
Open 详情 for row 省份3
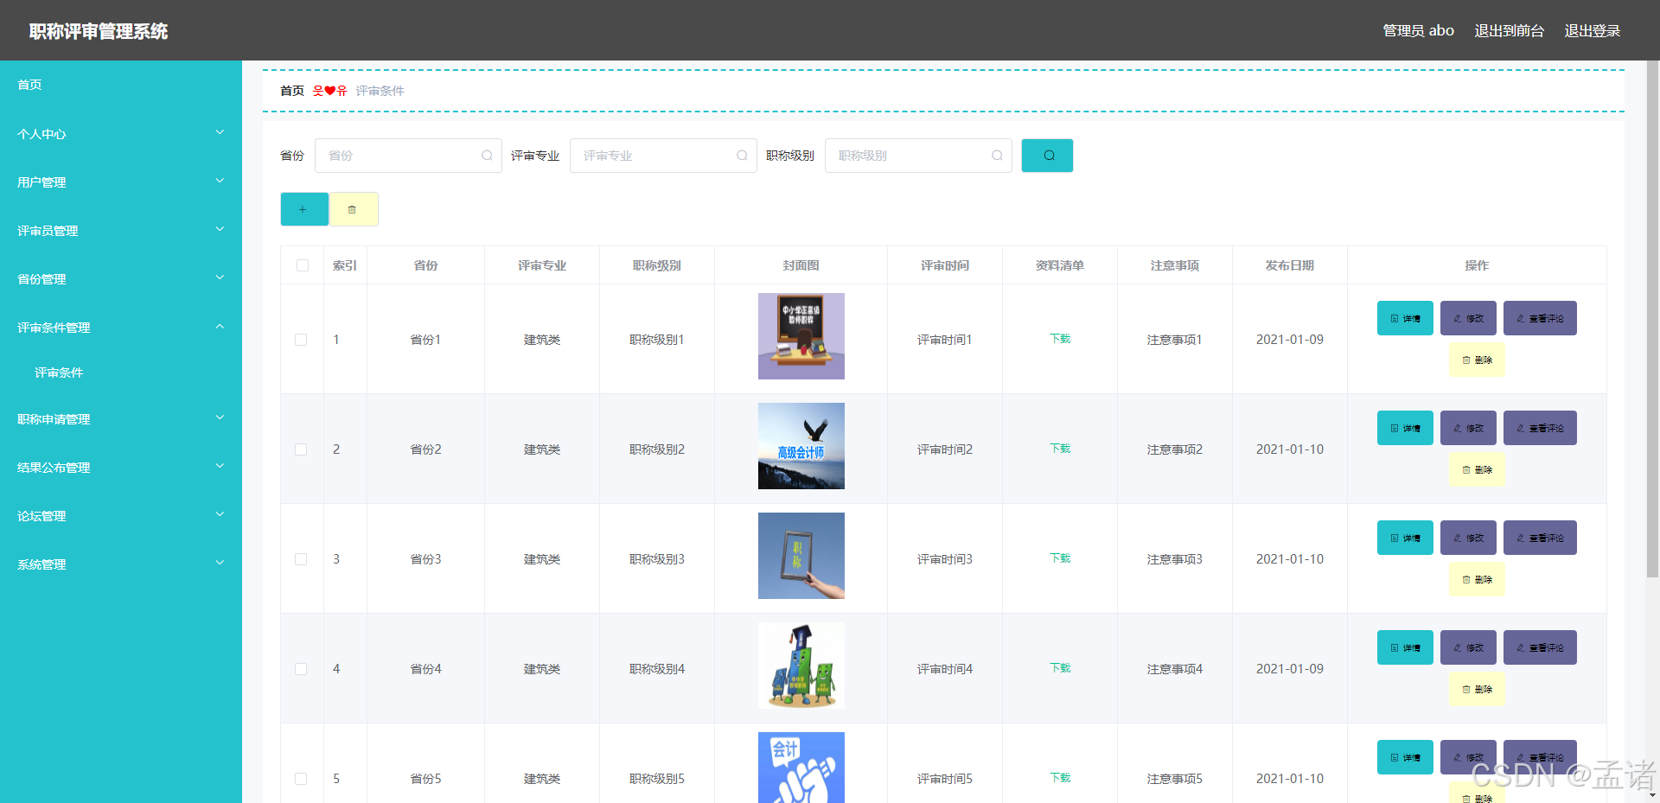[x=1405, y=538]
